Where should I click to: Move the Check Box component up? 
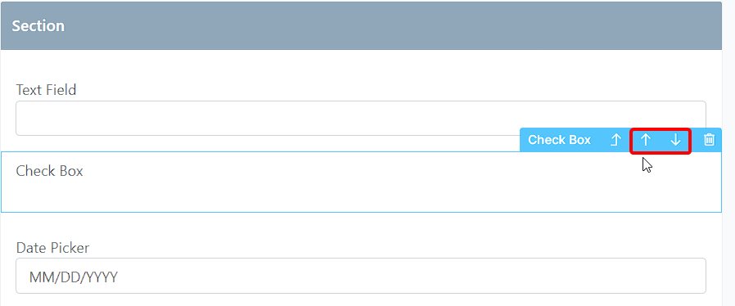coord(646,140)
